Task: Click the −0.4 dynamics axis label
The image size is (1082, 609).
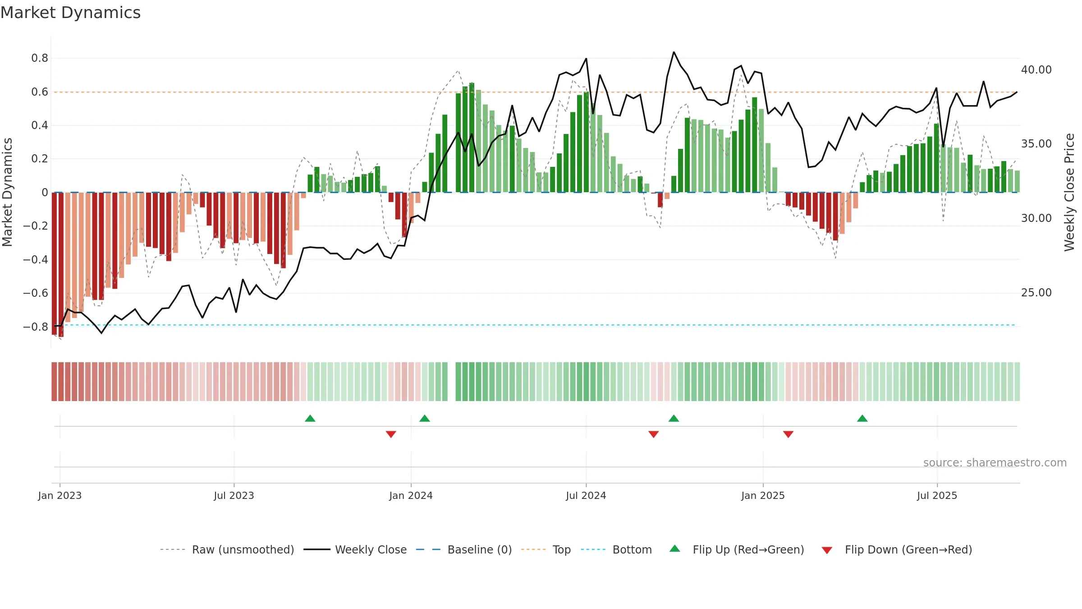Action: click(x=36, y=259)
